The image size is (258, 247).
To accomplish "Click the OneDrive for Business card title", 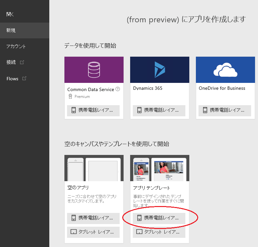I will pyautogui.click(x=222, y=88).
